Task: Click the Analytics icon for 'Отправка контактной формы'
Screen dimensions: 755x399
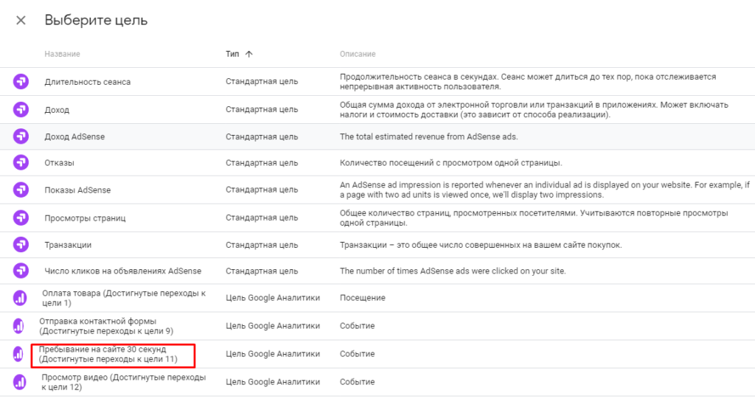Action: (18, 325)
